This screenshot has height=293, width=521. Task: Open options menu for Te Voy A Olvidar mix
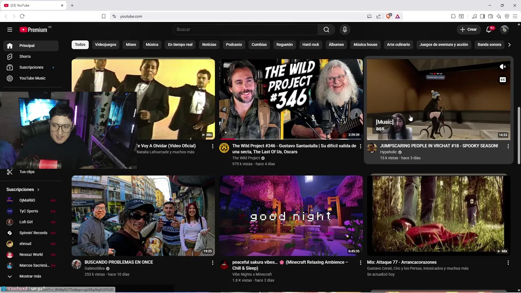212,146
